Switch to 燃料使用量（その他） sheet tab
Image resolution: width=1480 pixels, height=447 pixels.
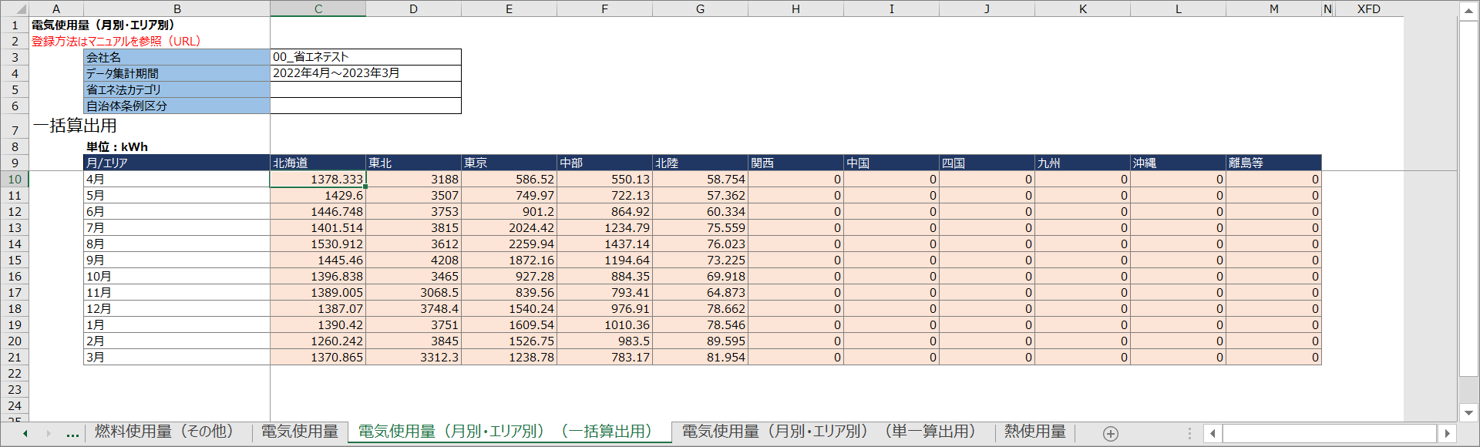pos(163,432)
